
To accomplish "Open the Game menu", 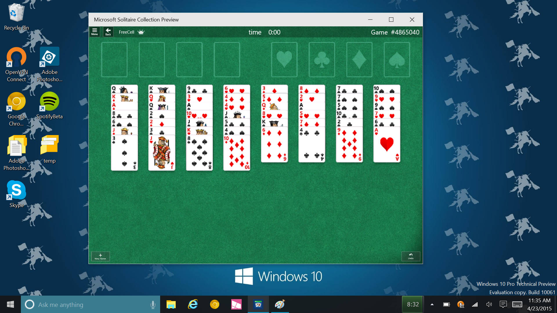I will click(x=95, y=32).
